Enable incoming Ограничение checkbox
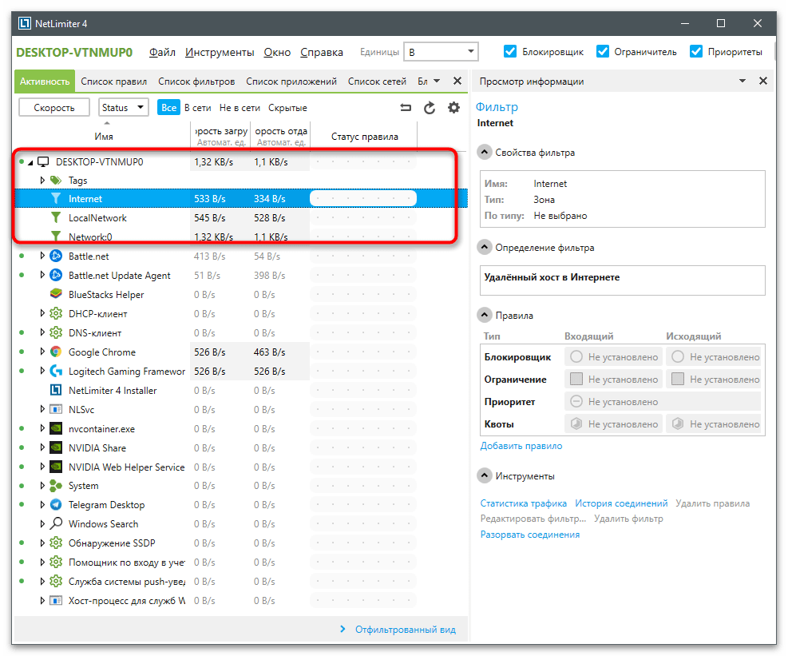The width and height of the screenshot is (788, 656). click(576, 379)
